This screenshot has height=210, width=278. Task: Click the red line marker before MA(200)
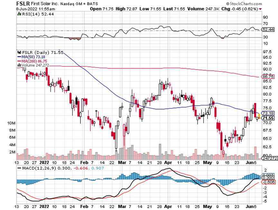coord(19,61)
